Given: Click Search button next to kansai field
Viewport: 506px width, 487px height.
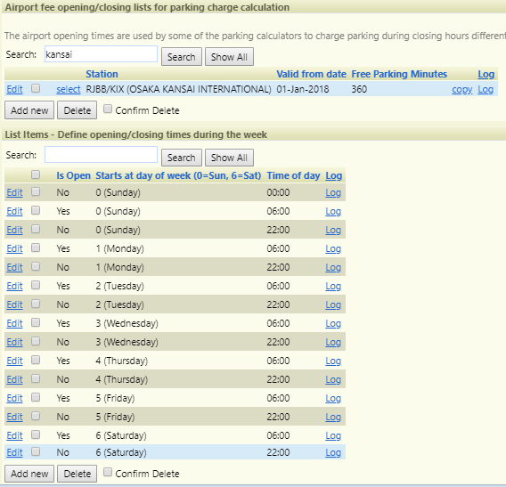Looking at the screenshot, I should coord(182,57).
